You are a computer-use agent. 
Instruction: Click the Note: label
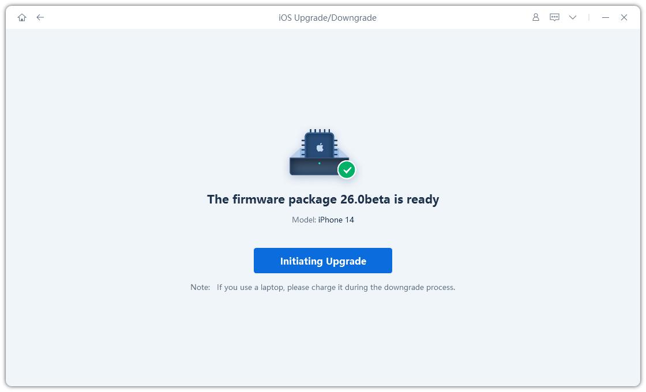(x=200, y=288)
